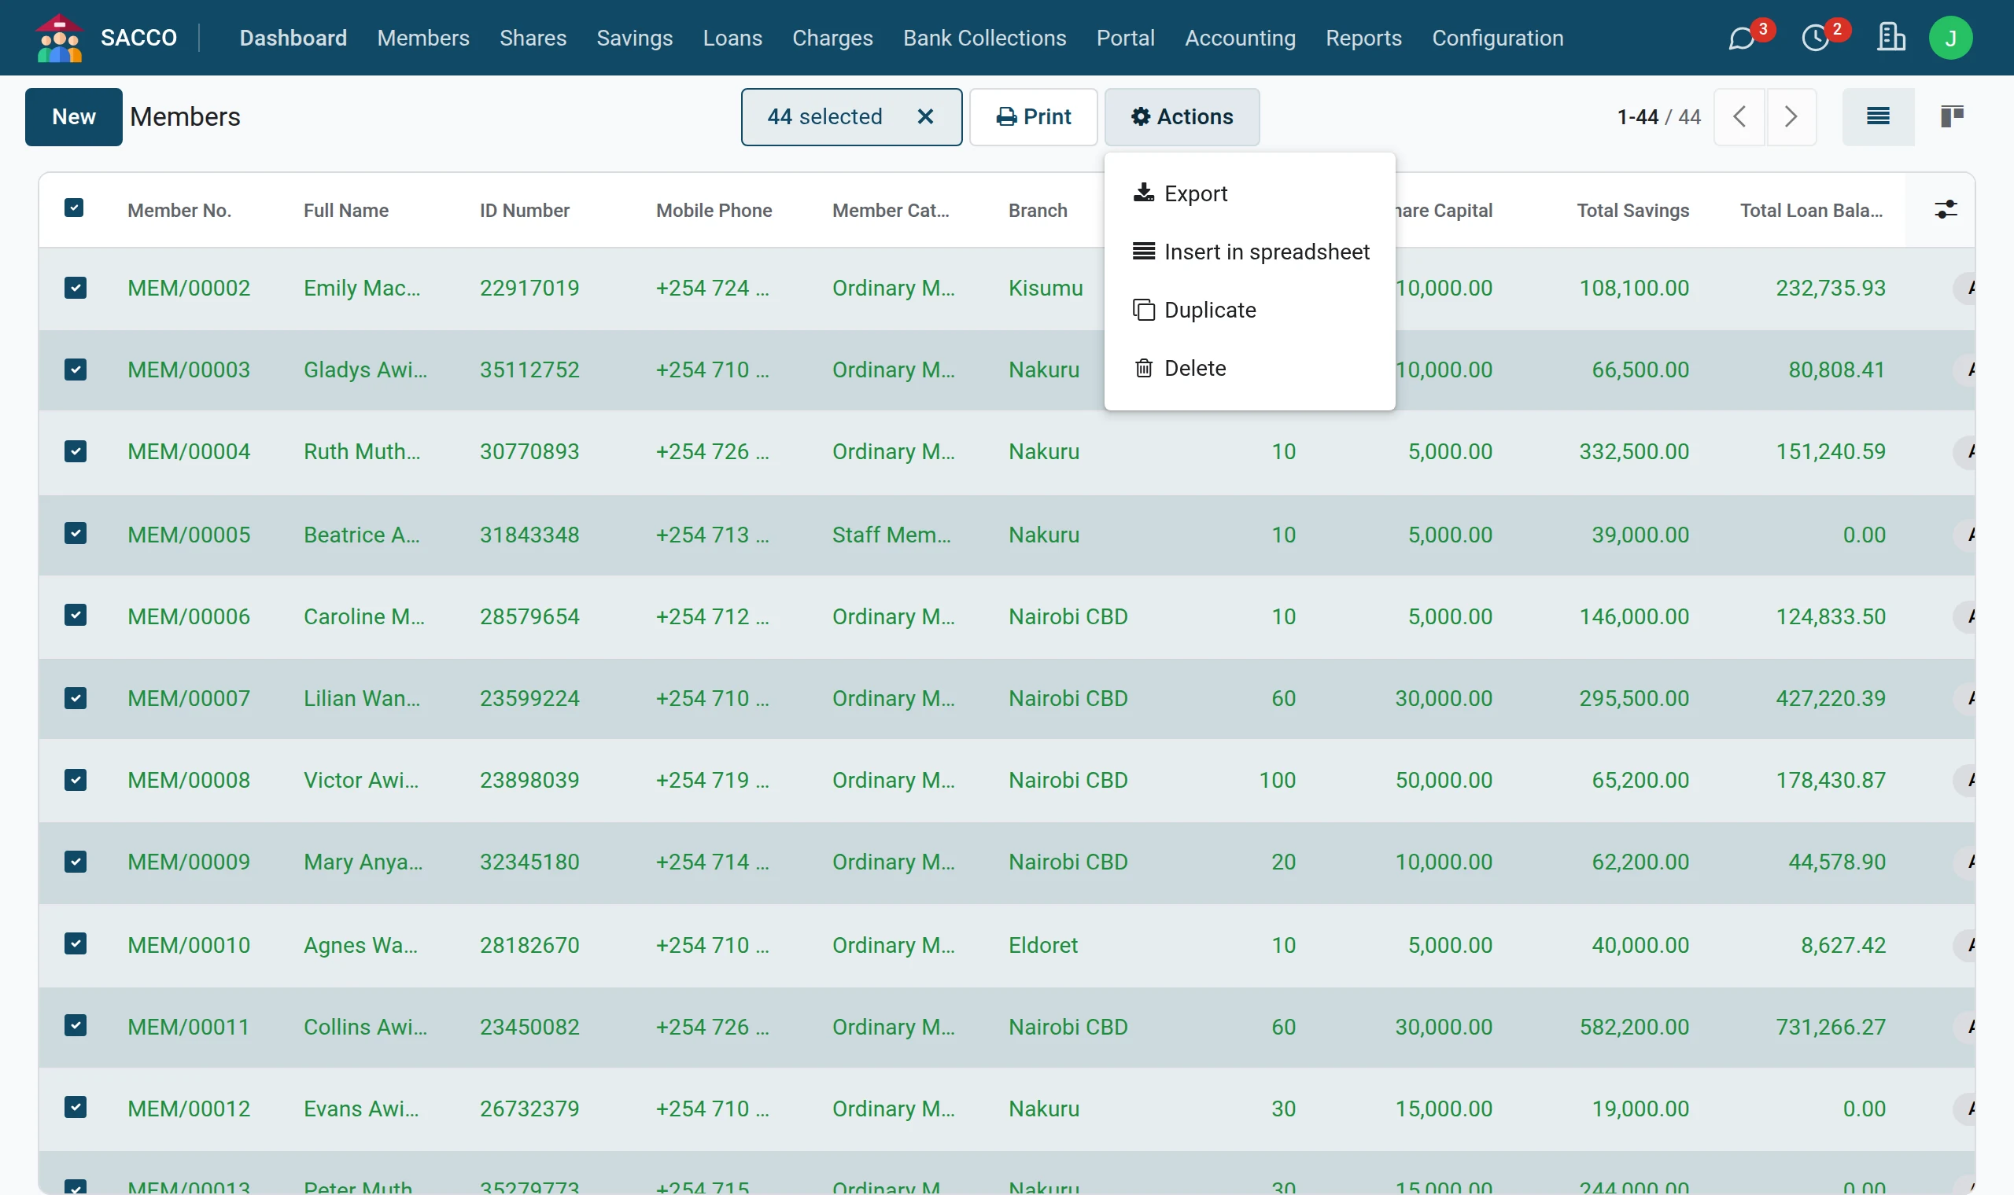The image size is (2014, 1195).
Task: Open the conversations chat bubble icon
Action: 1742,38
